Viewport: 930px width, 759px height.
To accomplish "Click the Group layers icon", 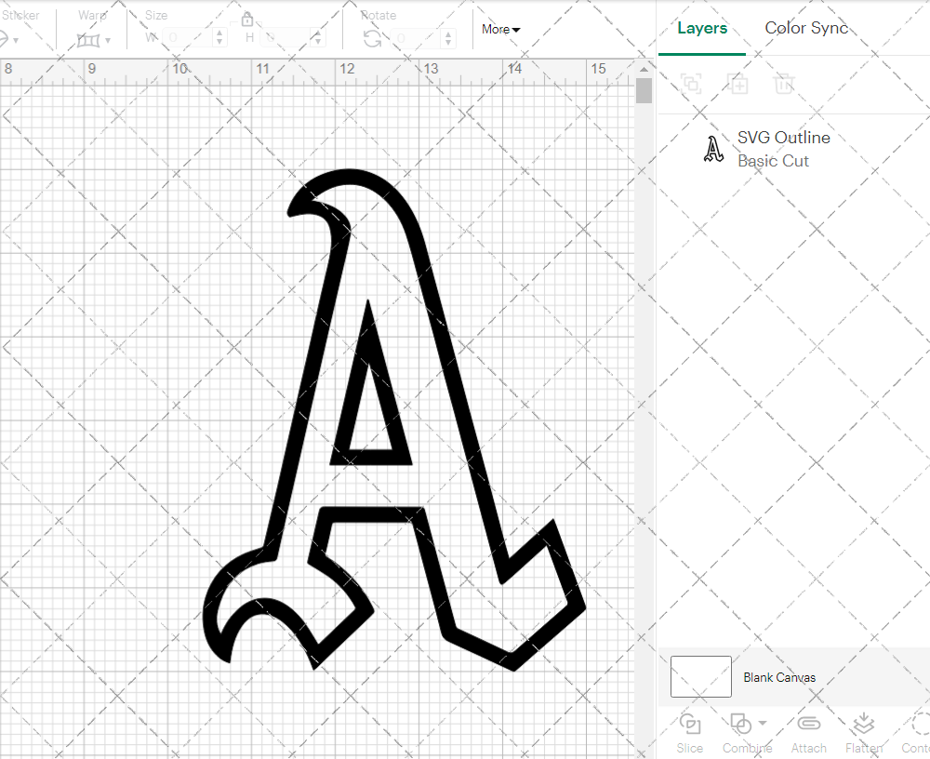I will (691, 84).
